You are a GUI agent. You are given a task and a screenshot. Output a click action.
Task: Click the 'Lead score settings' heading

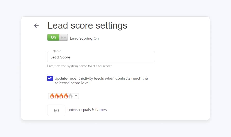pyautogui.click(x=87, y=26)
